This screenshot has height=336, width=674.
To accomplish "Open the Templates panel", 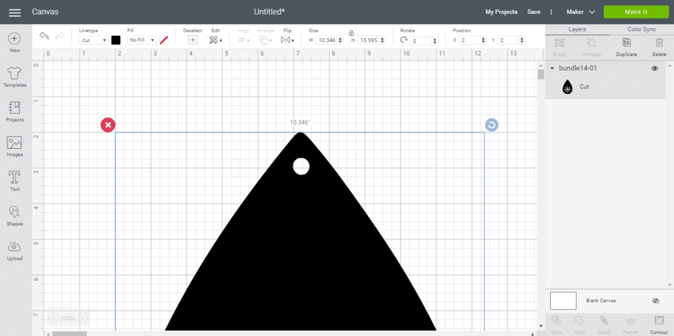I will tap(14, 76).
